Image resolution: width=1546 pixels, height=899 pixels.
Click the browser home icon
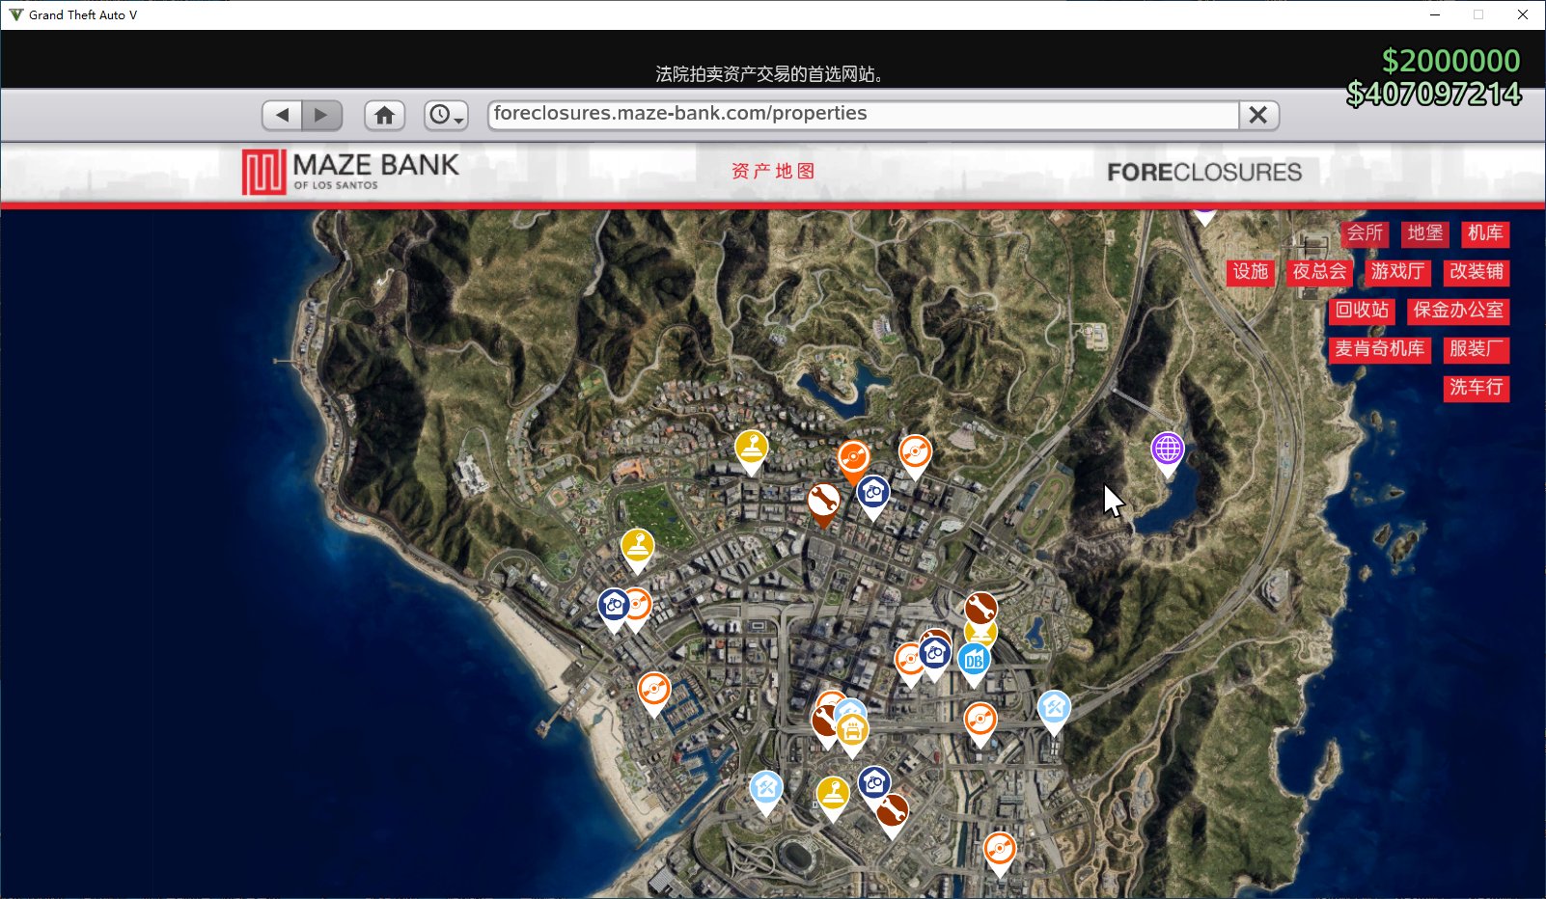[x=384, y=116]
